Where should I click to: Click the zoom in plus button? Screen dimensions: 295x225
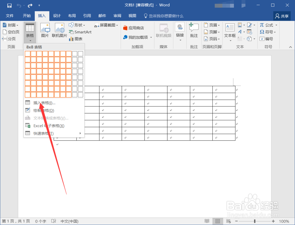pos(273,221)
